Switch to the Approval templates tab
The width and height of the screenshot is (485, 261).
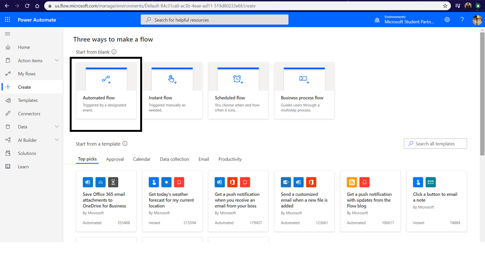pos(115,159)
